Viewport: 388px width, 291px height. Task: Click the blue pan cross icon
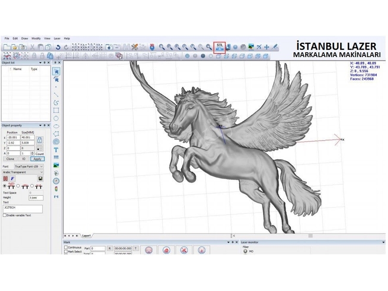click(x=267, y=47)
